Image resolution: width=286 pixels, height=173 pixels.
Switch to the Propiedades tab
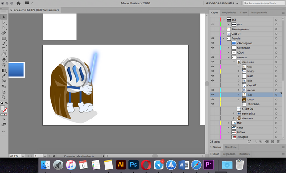pos(229,12)
